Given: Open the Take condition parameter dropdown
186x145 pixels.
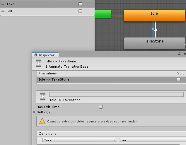Looking at the screenshot, I should (x=80, y=140).
